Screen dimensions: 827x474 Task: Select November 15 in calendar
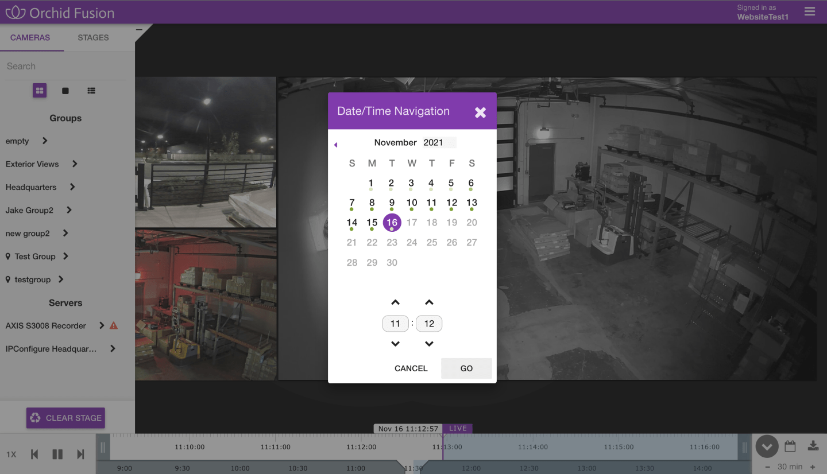click(372, 223)
